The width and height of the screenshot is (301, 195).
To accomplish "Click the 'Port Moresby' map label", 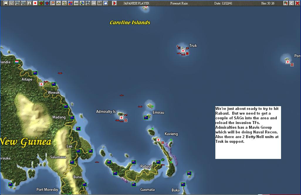I will pyautogui.click(x=47, y=189).
